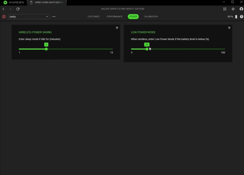Open Synapse settings gear
244x175 pixels.
tap(233, 9)
